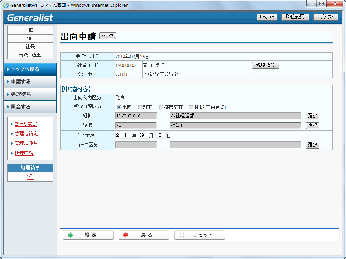Expand the 申請する sidebar menu

[30, 82]
